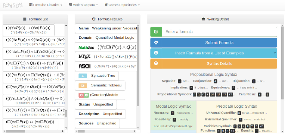Select formula ((∀x□(P(x)∧Q(x))) → (∀yP(y)))

click(34, 65)
